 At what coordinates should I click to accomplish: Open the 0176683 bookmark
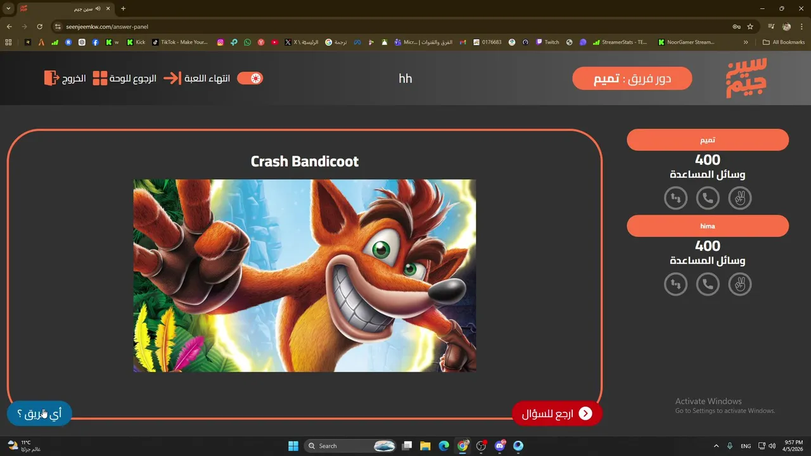click(x=487, y=42)
